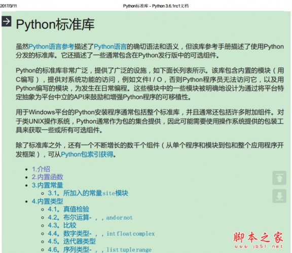
Task: Open subsection 4.3 比较
Action: tap(62, 225)
